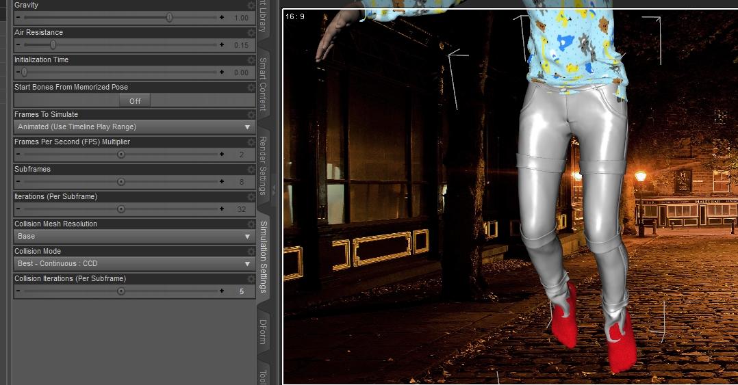Decrease Initialization Time with minus button
Screen dimensions: 738x385
click(18, 72)
